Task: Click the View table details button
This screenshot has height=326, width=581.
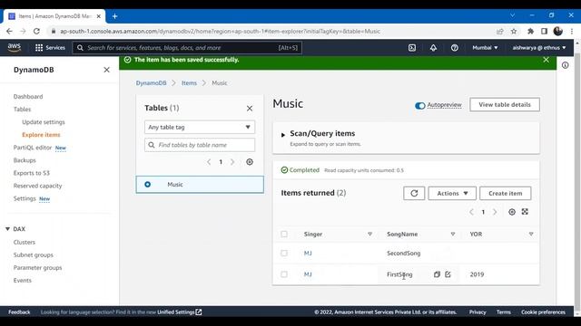Action: tap(505, 105)
